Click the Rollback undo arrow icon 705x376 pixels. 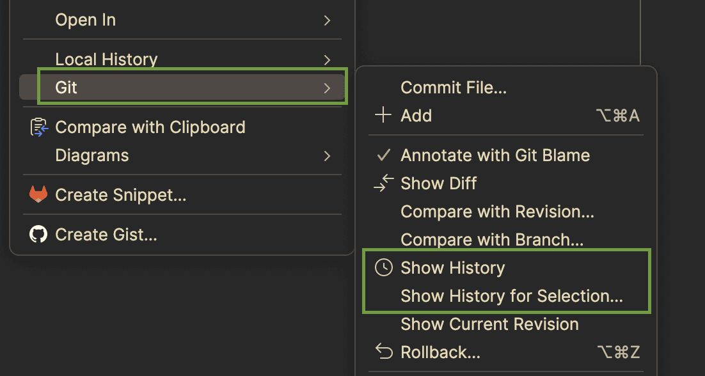(x=383, y=352)
